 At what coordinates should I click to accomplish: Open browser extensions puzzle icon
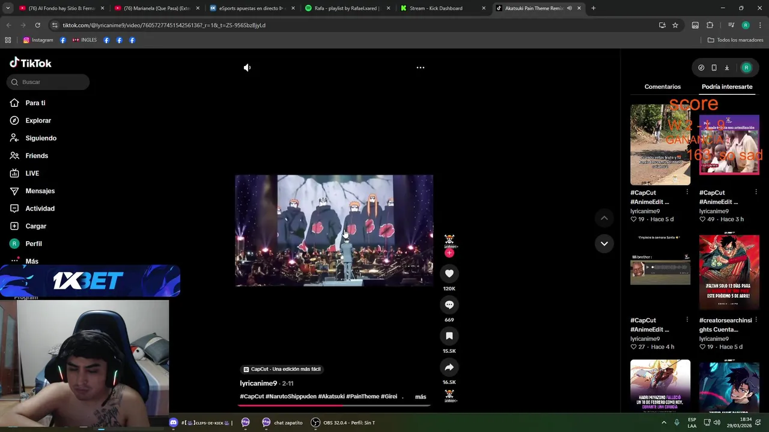710,25
